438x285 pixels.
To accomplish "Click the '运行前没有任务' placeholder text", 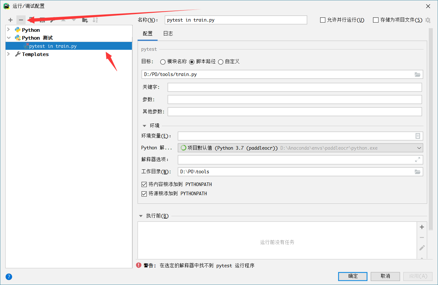I will (277, 242).
